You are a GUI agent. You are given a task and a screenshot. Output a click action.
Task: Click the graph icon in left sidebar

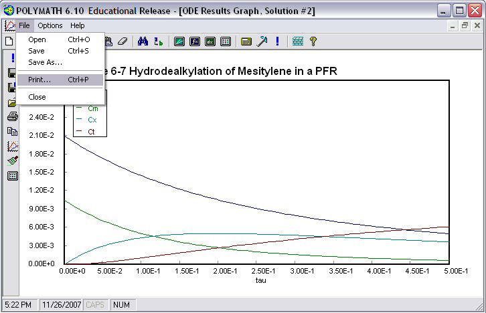(x=12, y=146)
